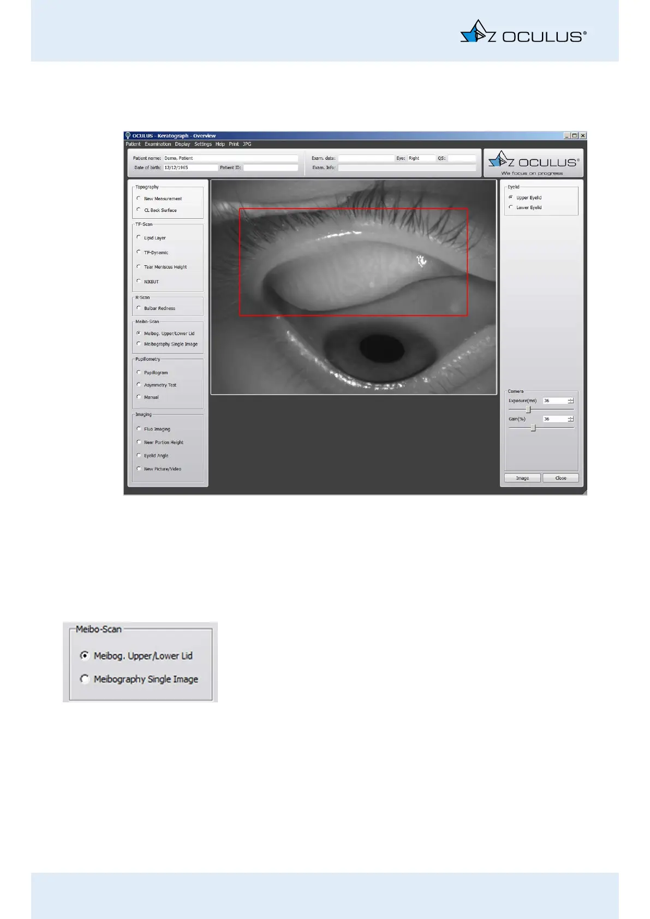Select Fluo Imaging option
The width and height of the screenshot is (650, 919).
139,429
